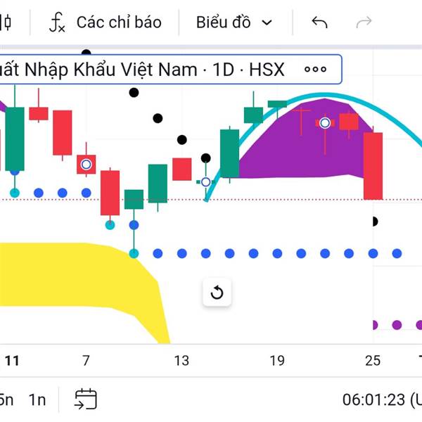The height and width of the screenshot is (422, 422).
Task: Click the date label 19 on time axis
Action: [x=277, y=361]
